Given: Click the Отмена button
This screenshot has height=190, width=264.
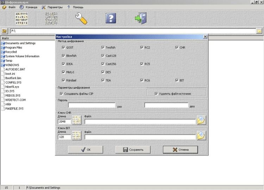Looking at the screenshot, I should click(x=180, y=150).
